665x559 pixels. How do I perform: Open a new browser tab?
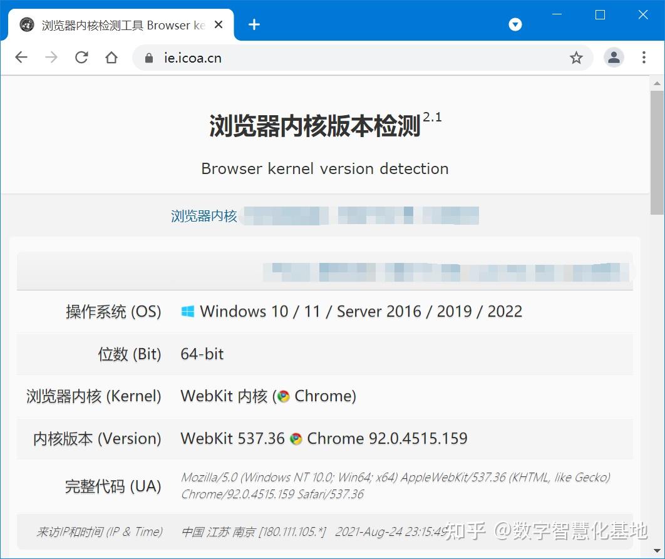pos(254,24)
